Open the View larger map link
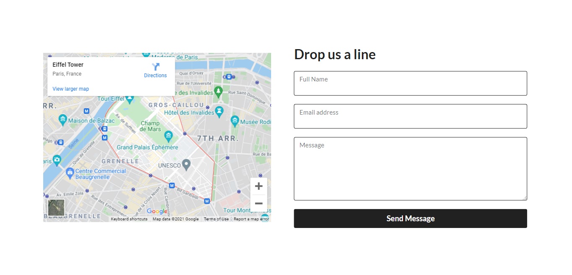 click(71, 89)
